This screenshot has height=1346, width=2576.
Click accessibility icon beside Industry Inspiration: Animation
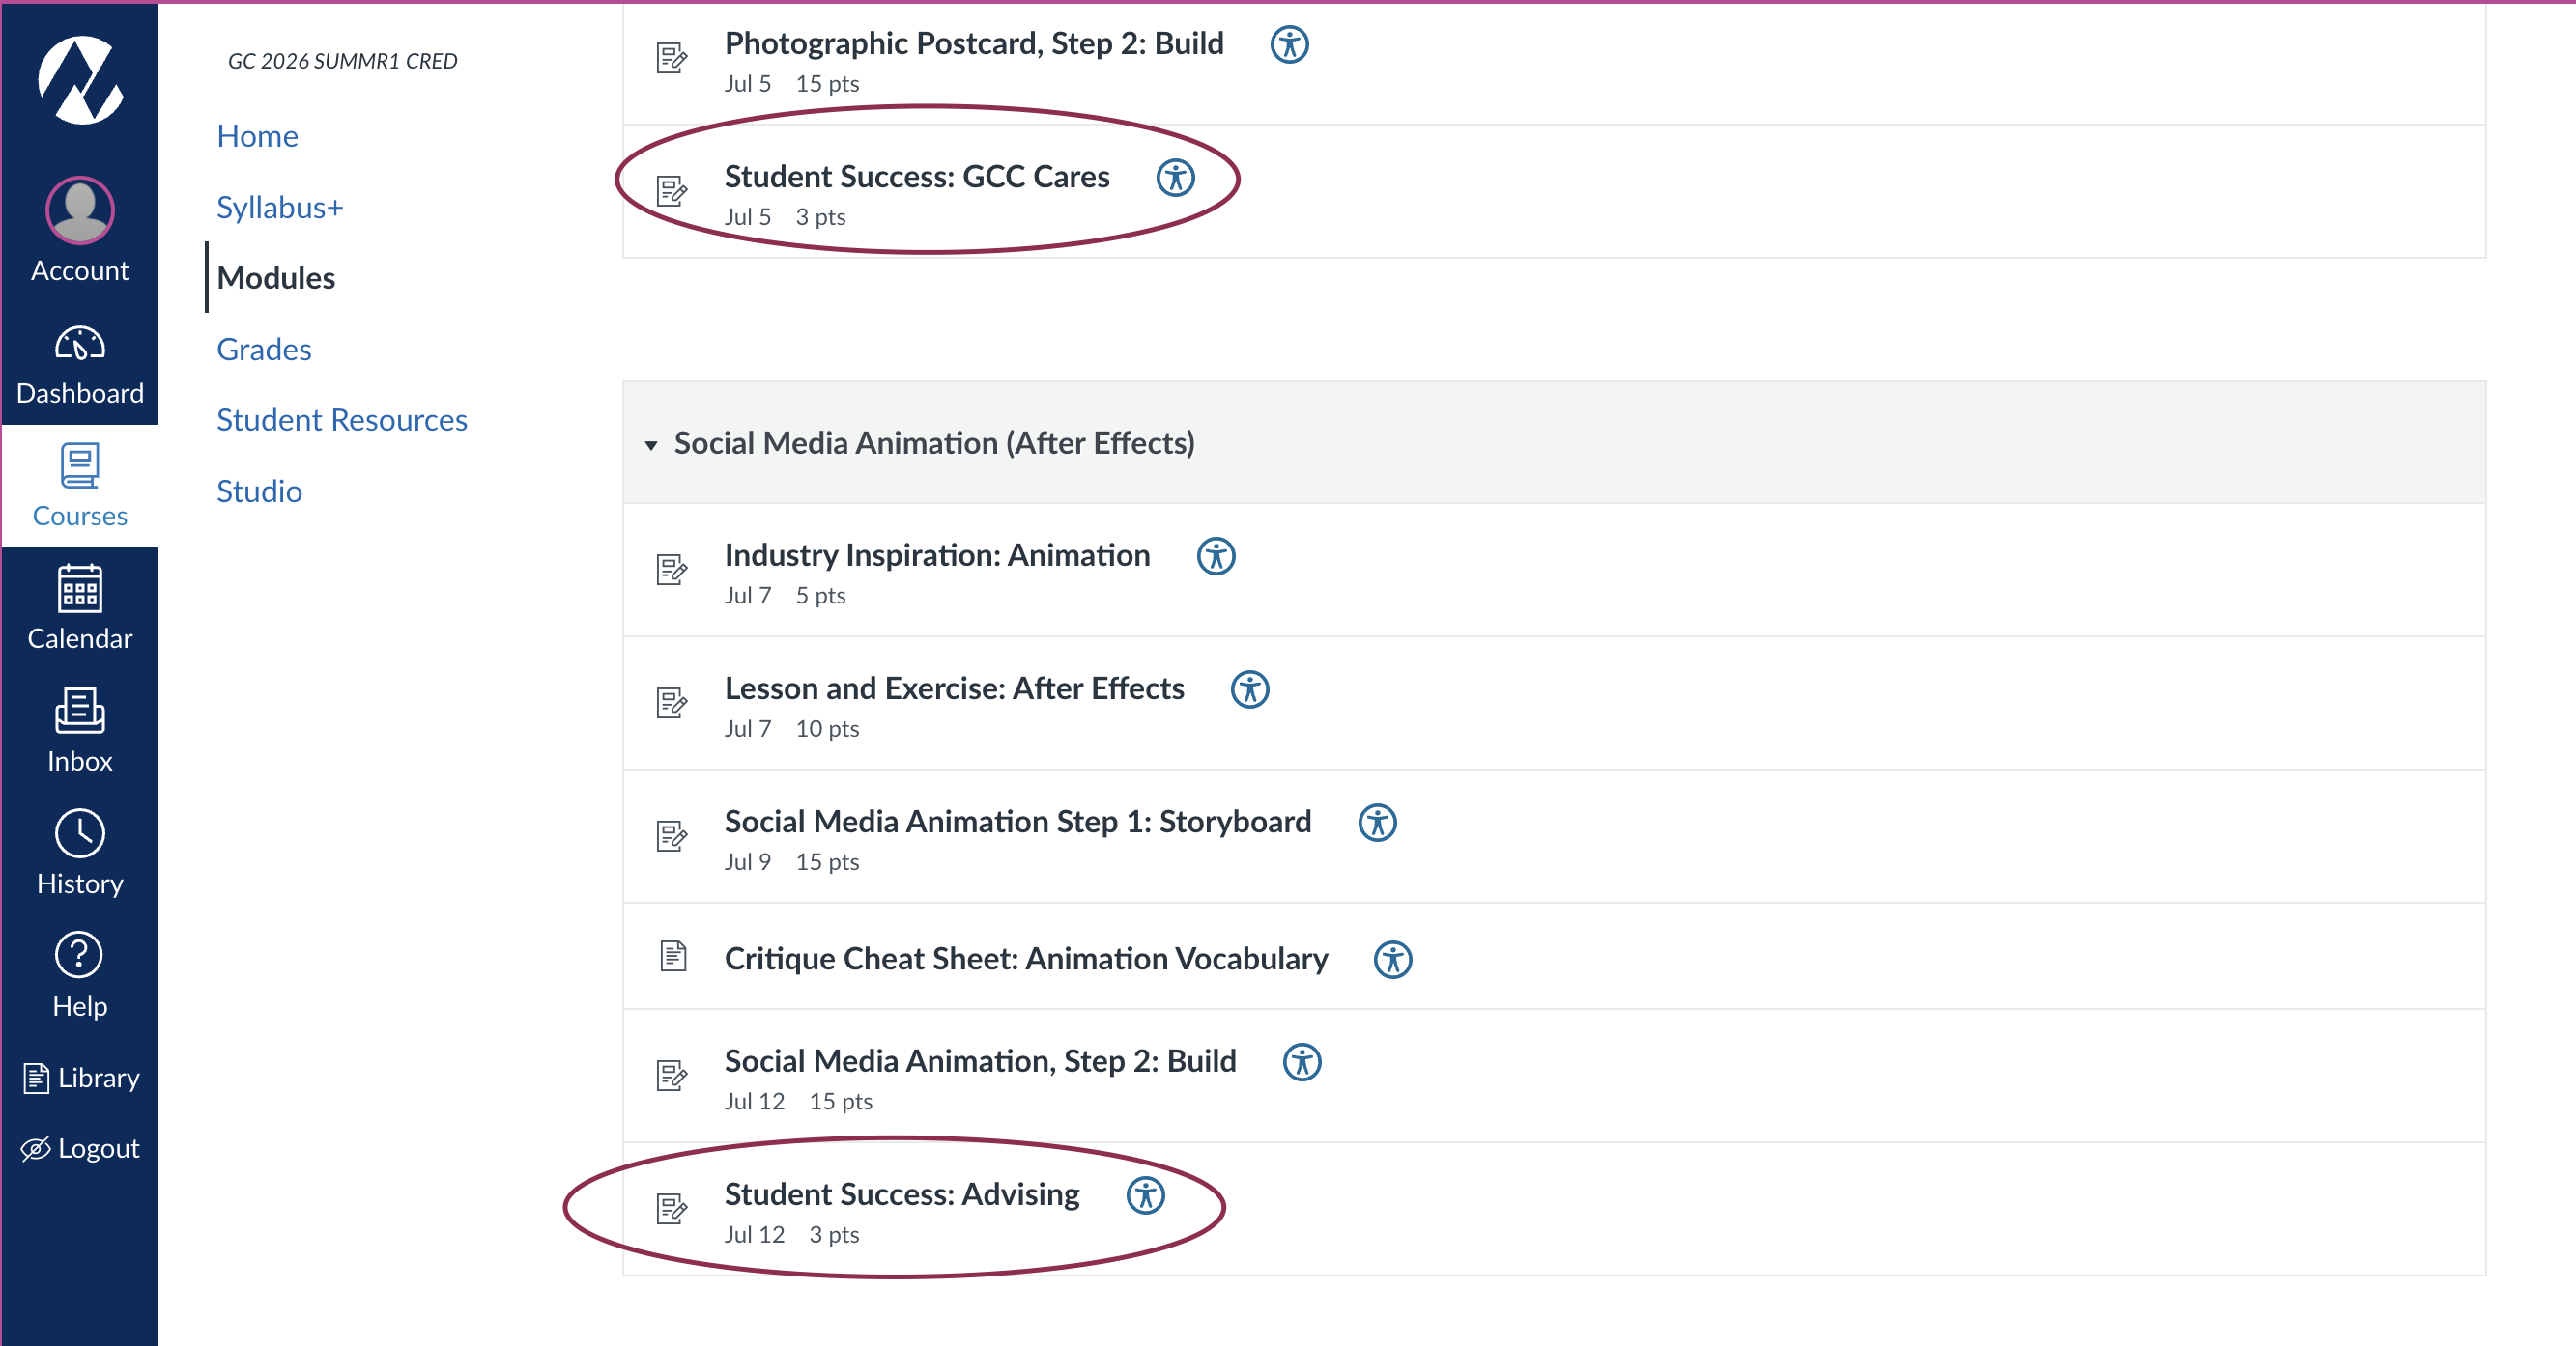coord(1216,555)
